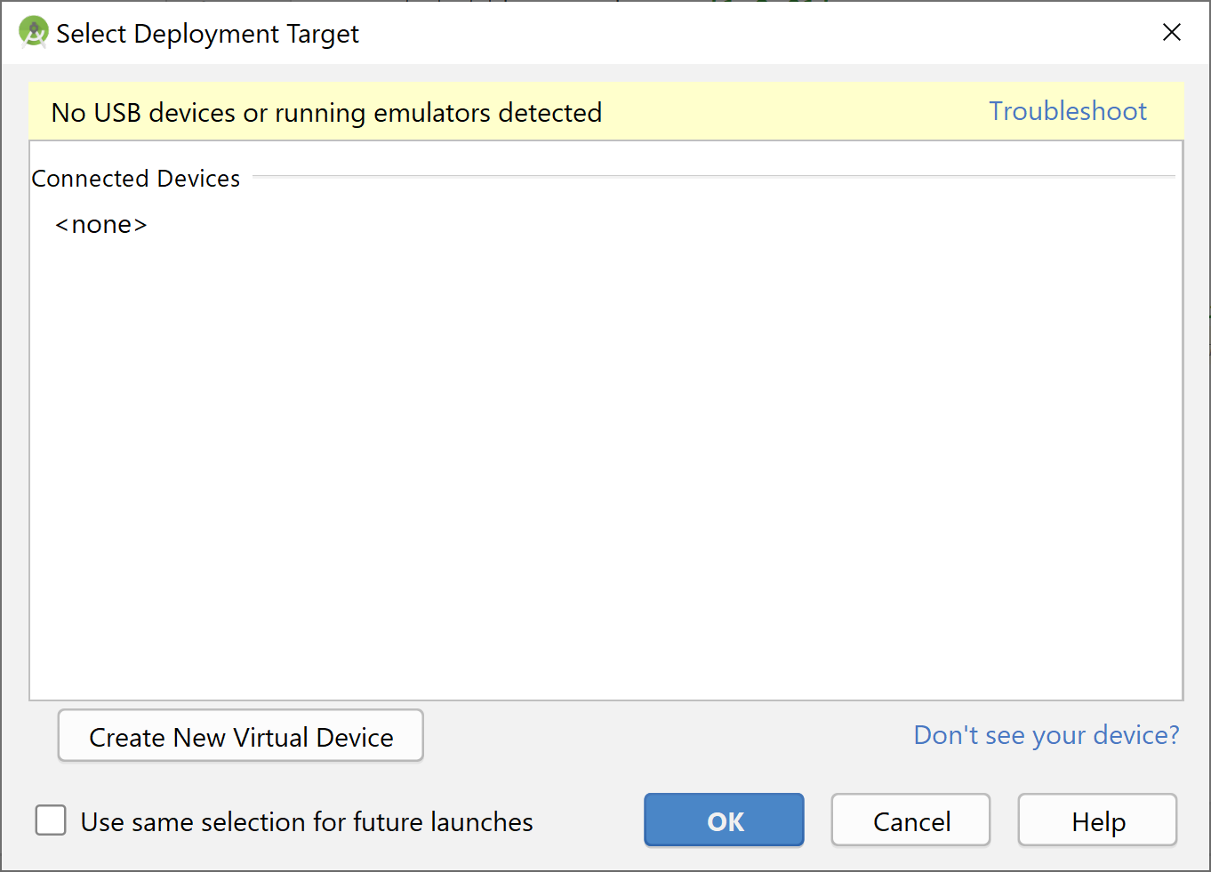The image size is (1211, 872).
Task: Open the Troubleshoot link
Action: pyautogui.click(x=1067, y=111)
